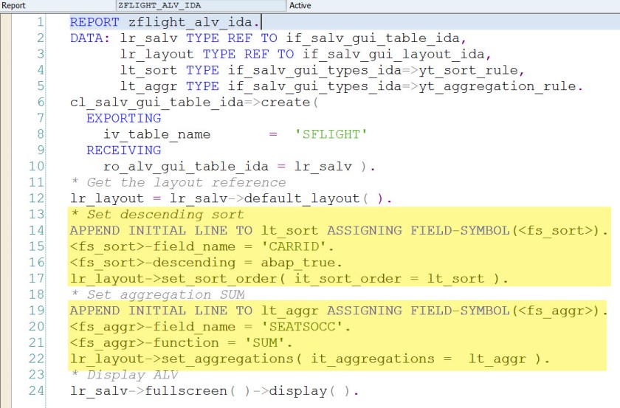Click the RECEIVING keyword on line 9
620x408 pixels.
124,151
